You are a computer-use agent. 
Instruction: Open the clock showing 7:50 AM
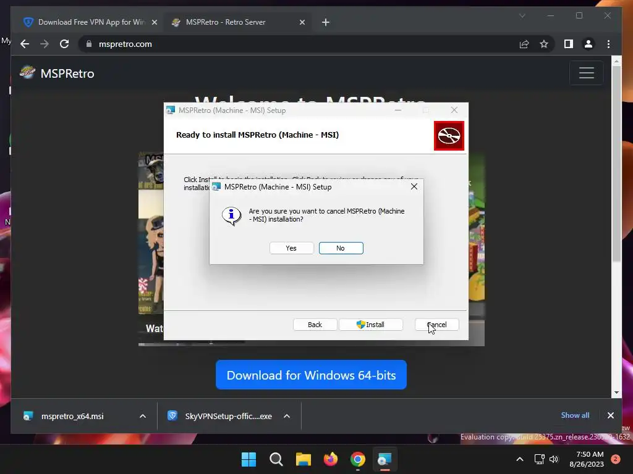click(x=587, y=459)
